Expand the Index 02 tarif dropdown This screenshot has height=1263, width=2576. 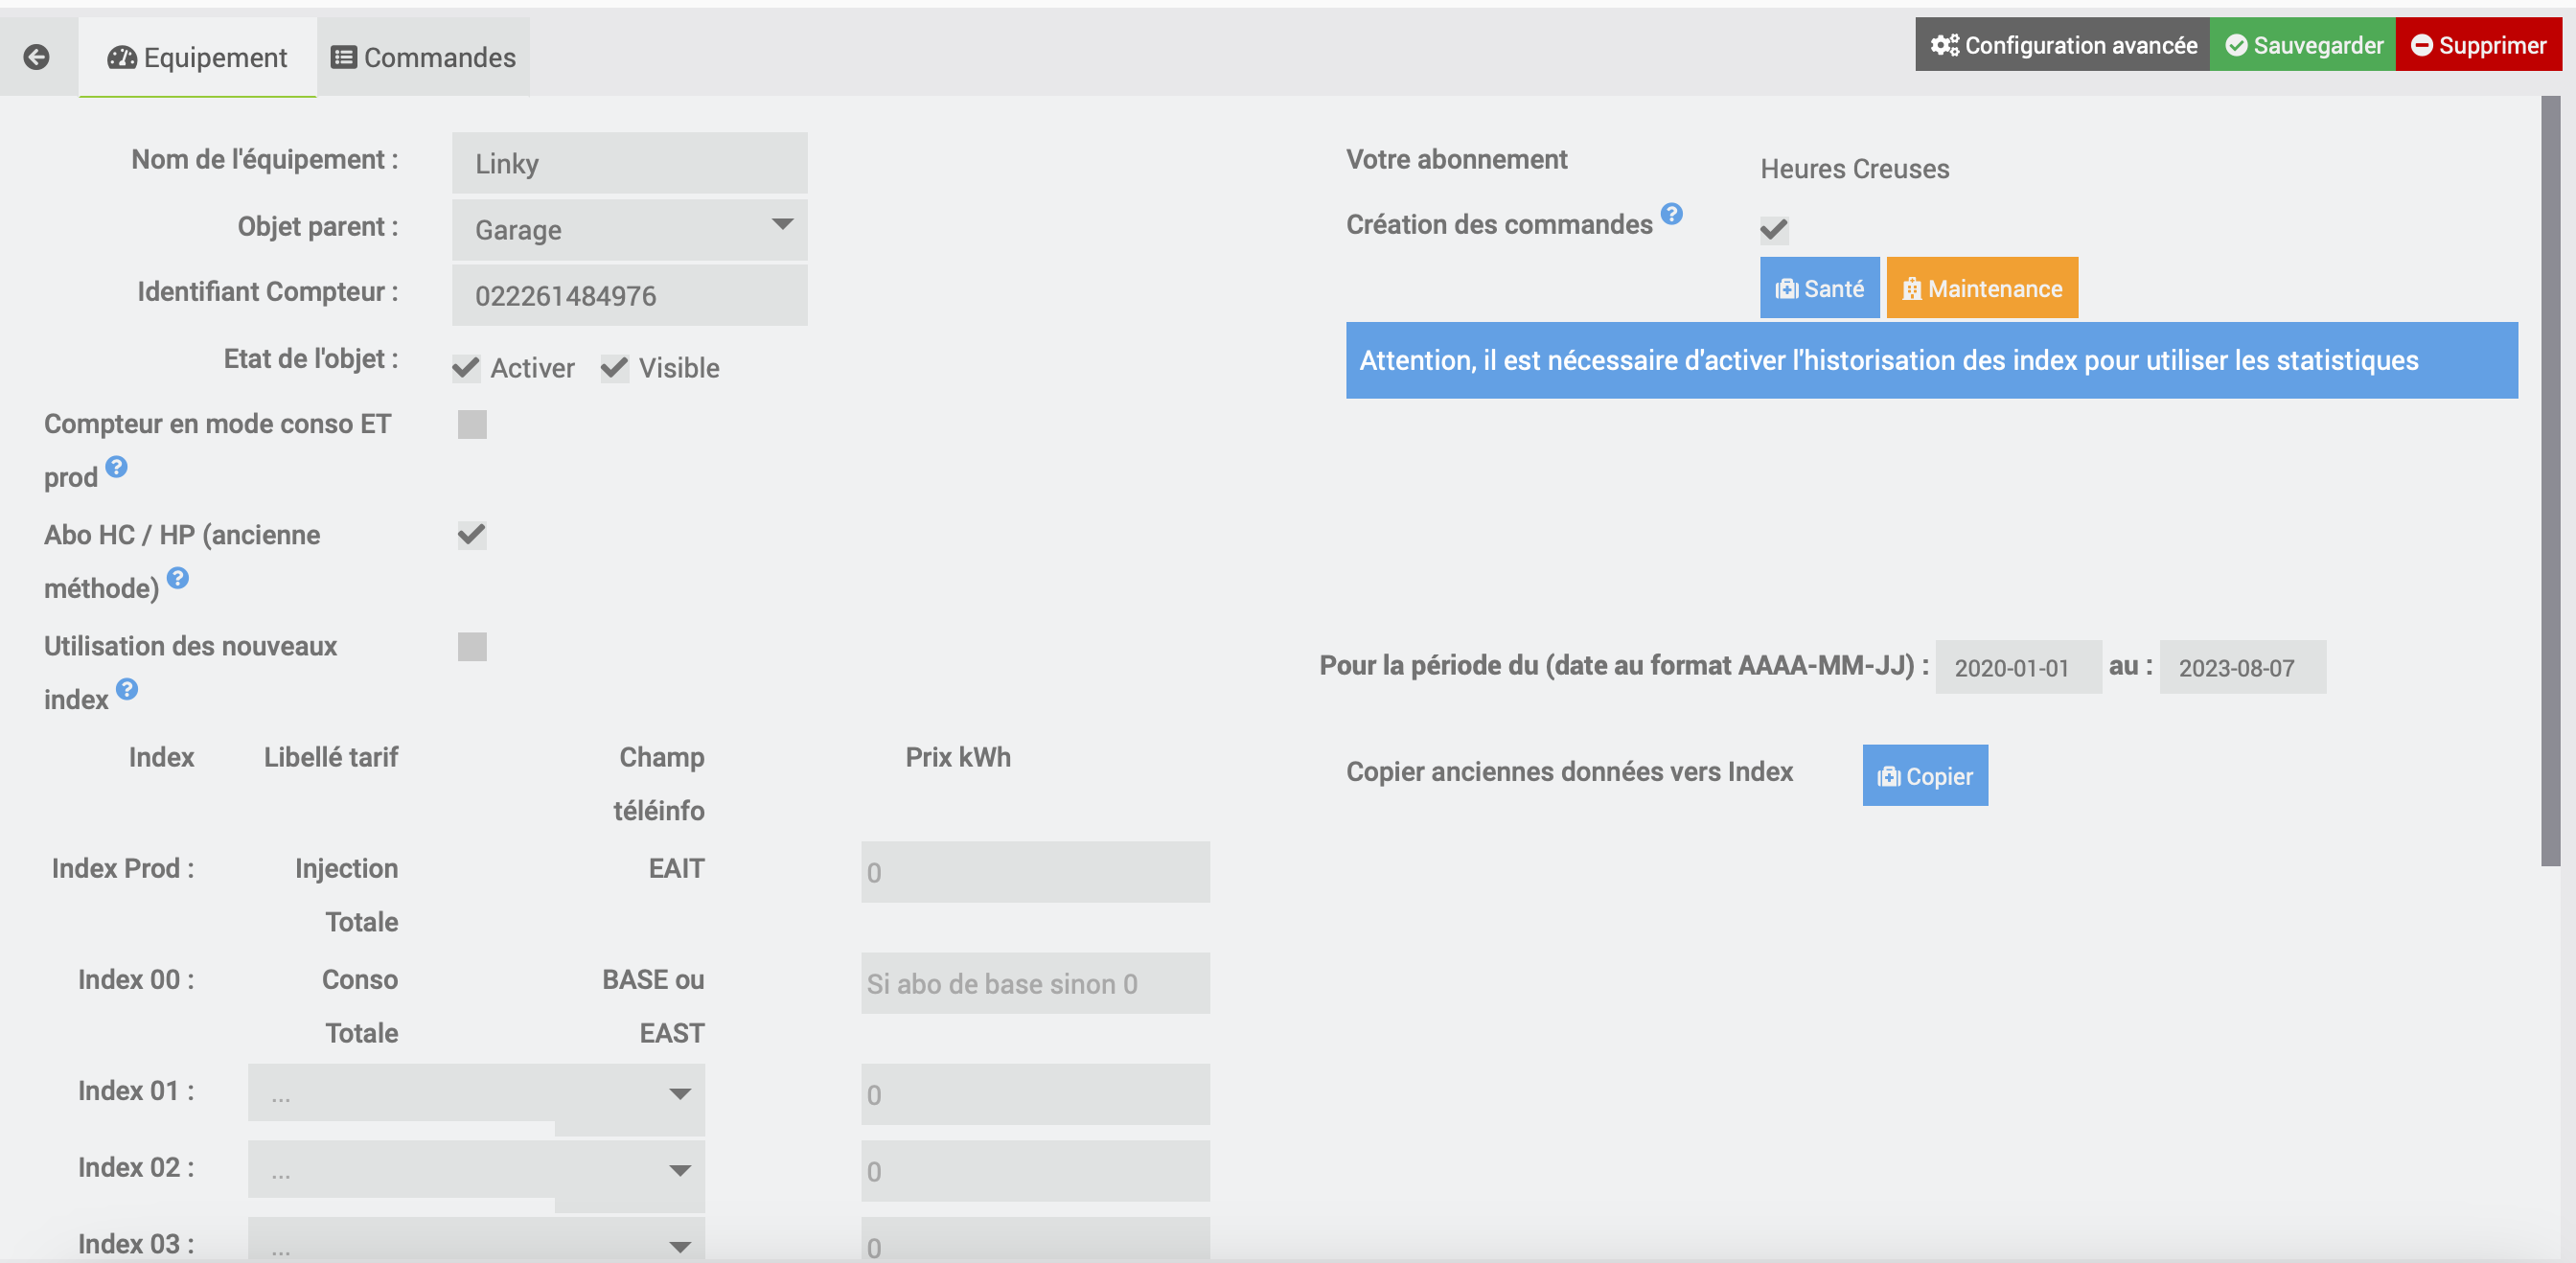(476, 1170)
